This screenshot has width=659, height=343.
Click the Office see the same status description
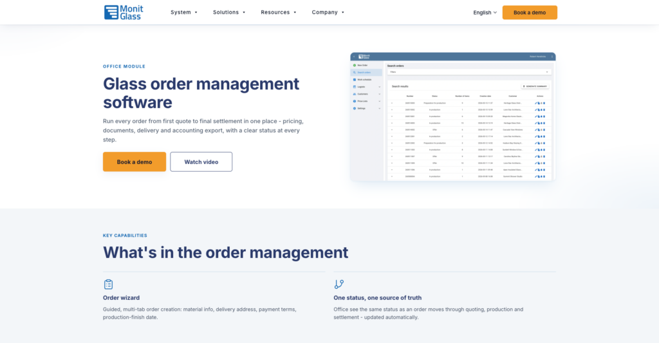point(428,313)
